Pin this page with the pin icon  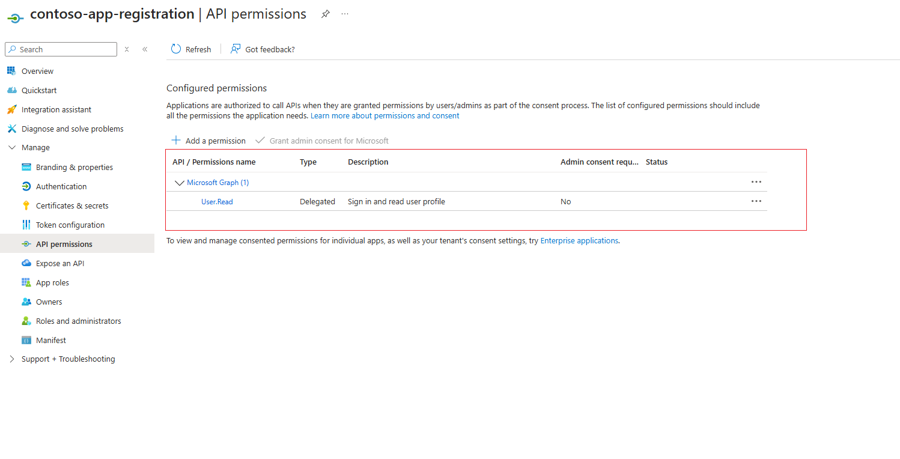pos(325,14)
